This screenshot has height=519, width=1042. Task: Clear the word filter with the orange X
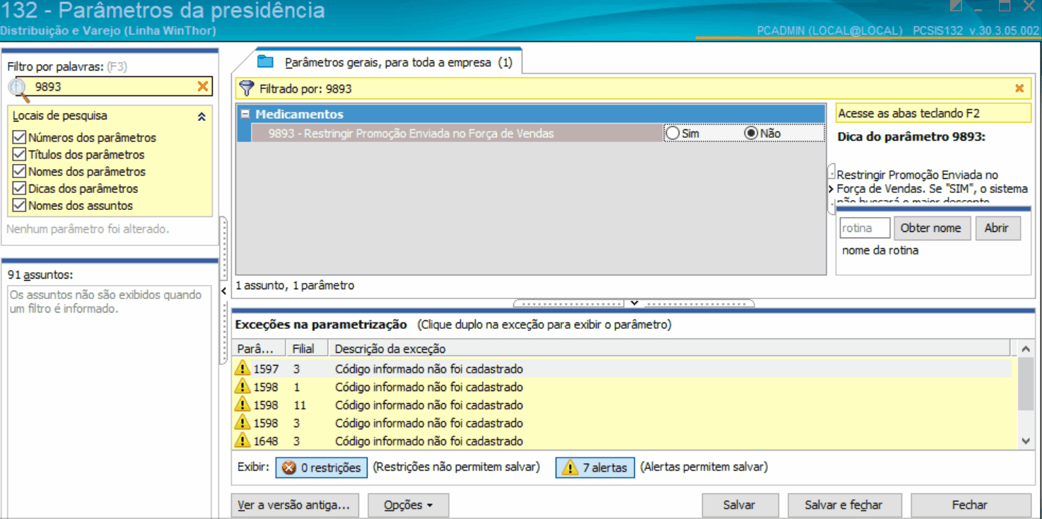pos(203,86)
